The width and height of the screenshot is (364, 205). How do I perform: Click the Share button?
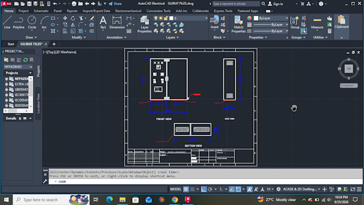pyautogui.click(x=115, y=4)
